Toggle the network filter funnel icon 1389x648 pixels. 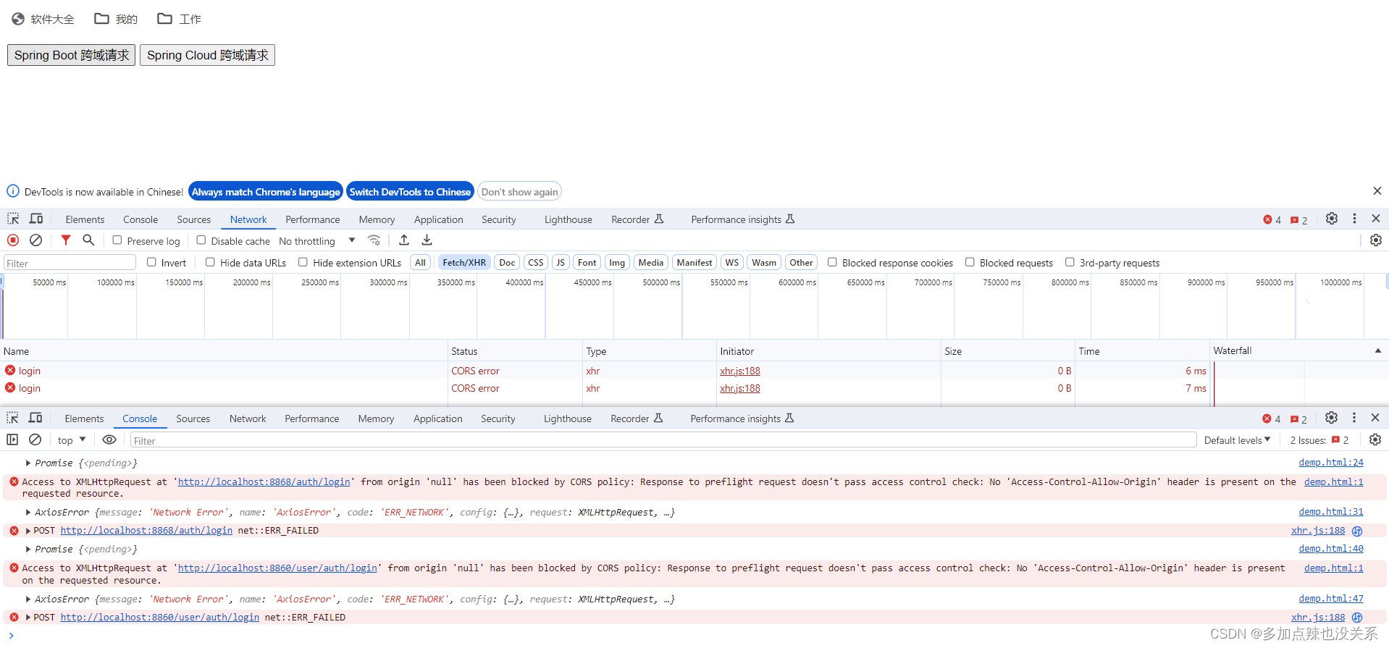66,240
